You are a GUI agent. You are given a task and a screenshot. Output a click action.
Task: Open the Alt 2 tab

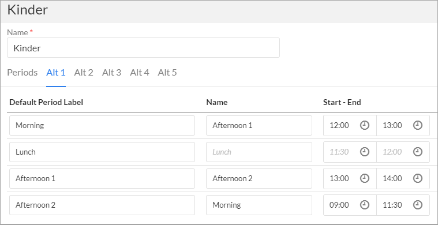click(x=84, y=73)
